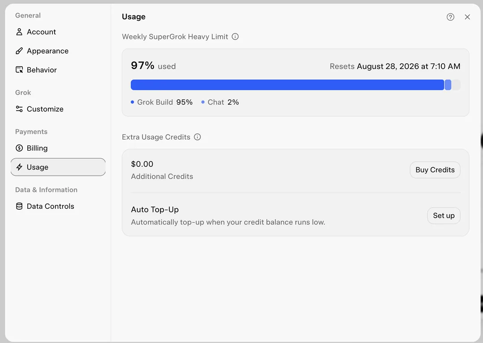
Task: Click the 97% used text
Action: pos(153,66)
